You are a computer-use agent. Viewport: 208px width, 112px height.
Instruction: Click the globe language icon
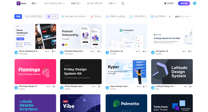click(165, 3)
